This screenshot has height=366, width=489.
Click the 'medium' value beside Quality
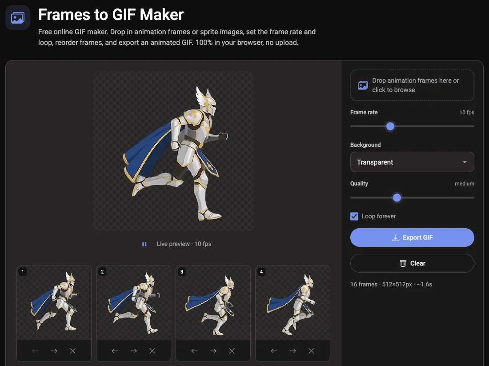[465, 184]
